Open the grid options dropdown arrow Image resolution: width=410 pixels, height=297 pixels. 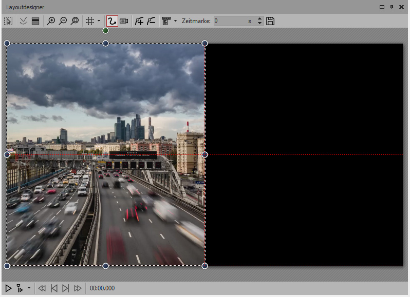pos(98,21)
